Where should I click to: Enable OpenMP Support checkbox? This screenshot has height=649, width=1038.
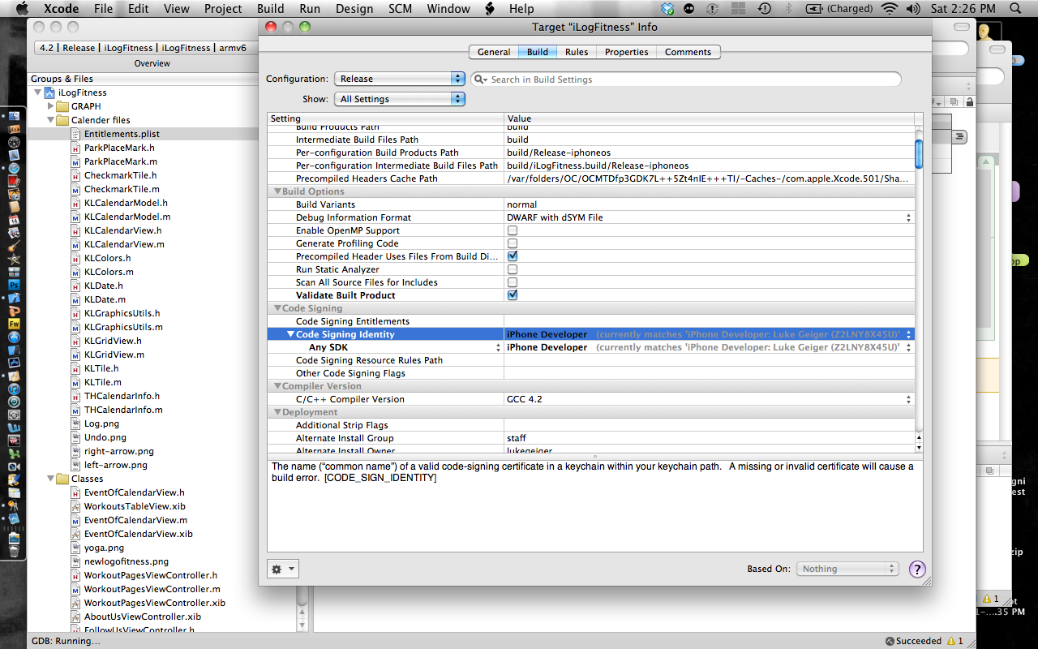(513, 230)
